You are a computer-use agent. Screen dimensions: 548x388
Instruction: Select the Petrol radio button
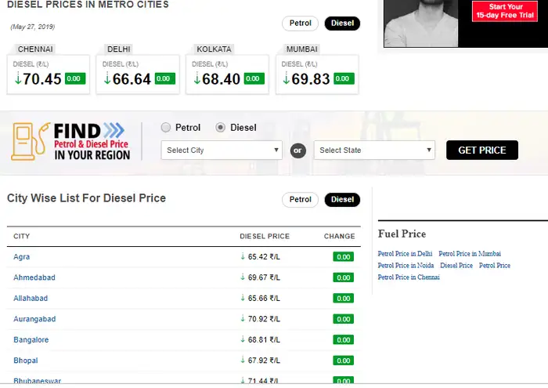click(x=166, y=128)
